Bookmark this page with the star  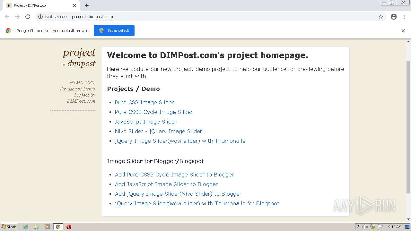pos(381,17)
